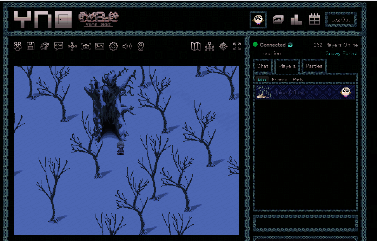377x241 pixels.
Task: Click the paint palette theme icon
Action: coord(45,46)
